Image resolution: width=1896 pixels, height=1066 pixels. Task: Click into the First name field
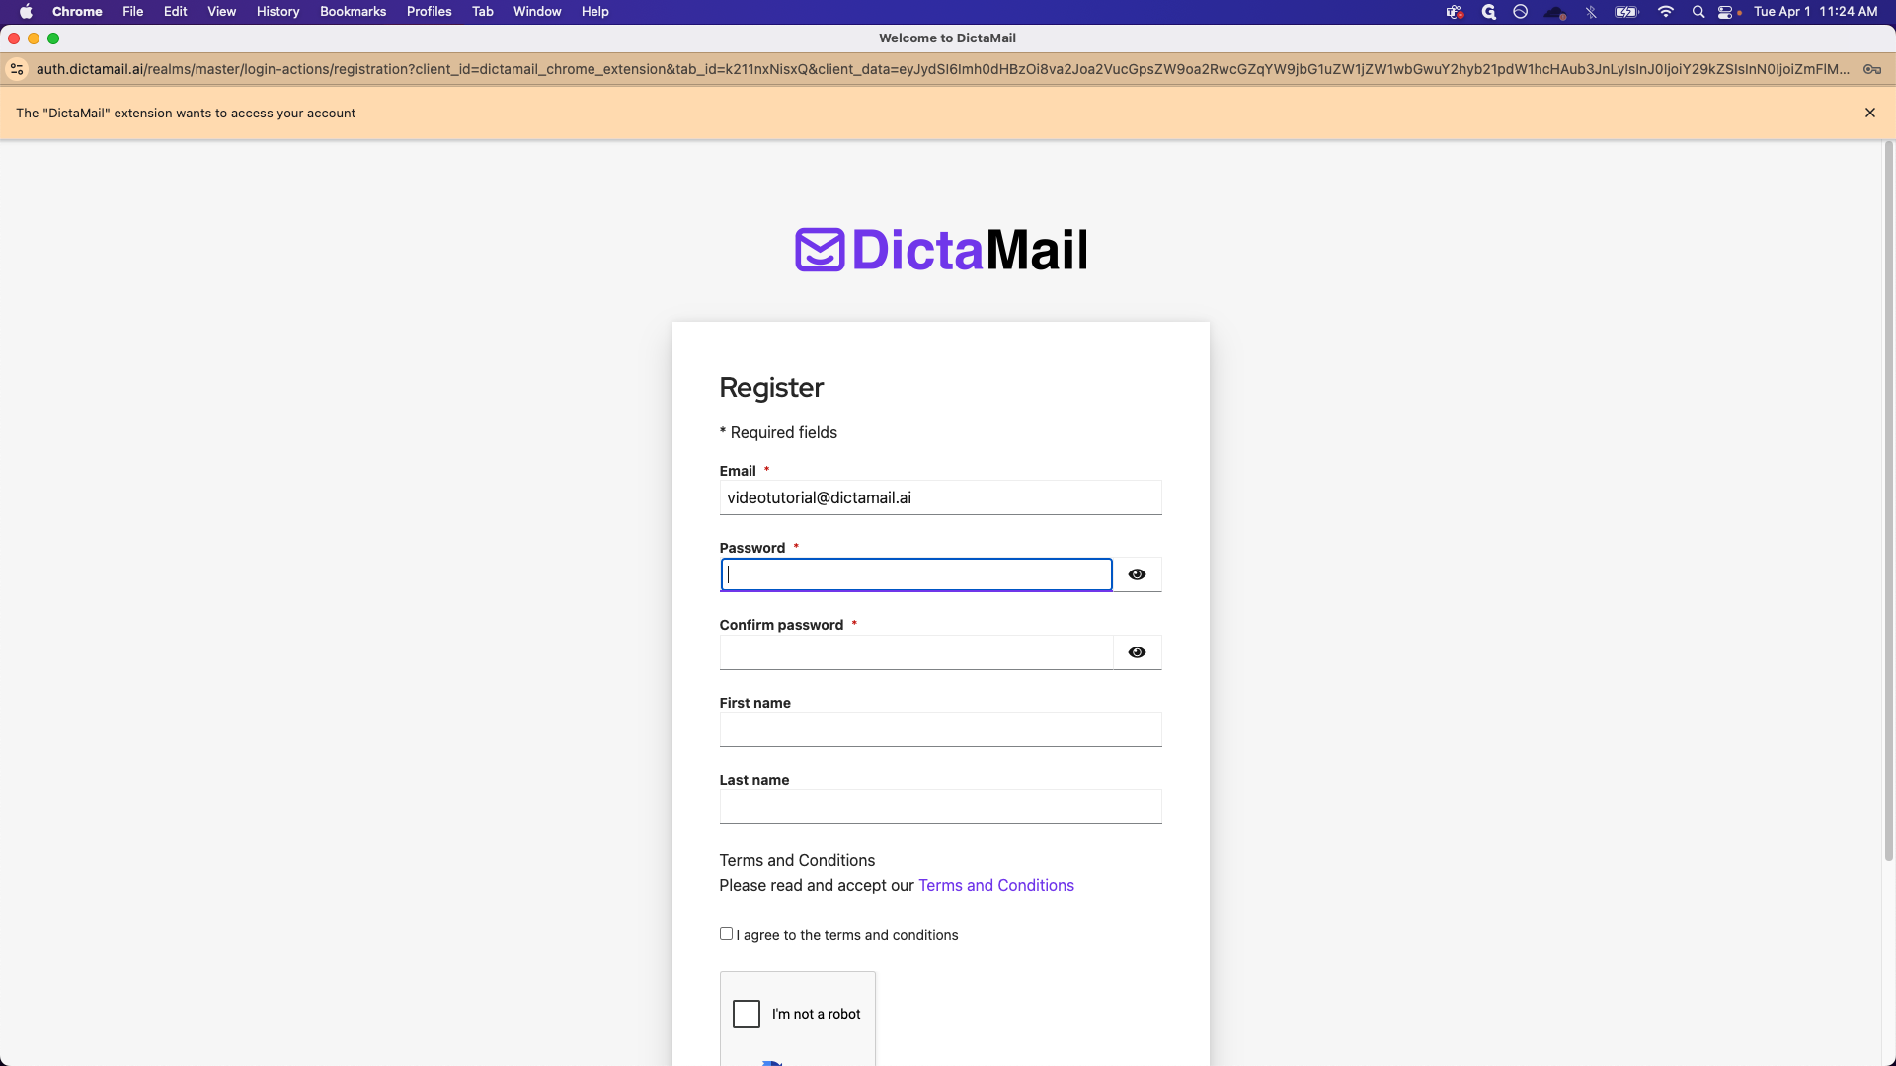940,729
